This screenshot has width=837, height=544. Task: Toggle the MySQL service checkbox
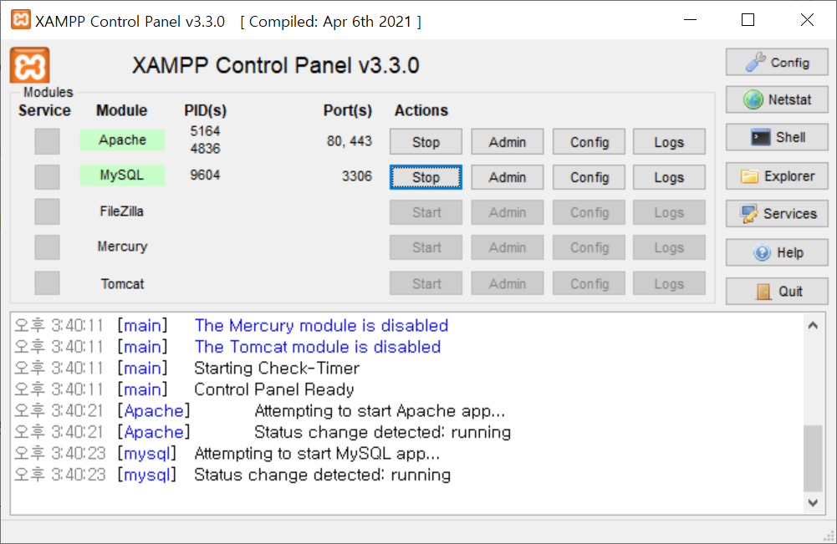pyautogui.click(x=47, y=176)
